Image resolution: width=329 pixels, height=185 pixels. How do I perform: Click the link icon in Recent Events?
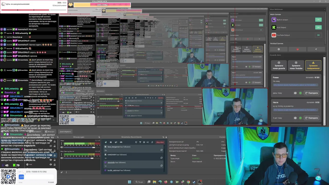click(121, 142)
